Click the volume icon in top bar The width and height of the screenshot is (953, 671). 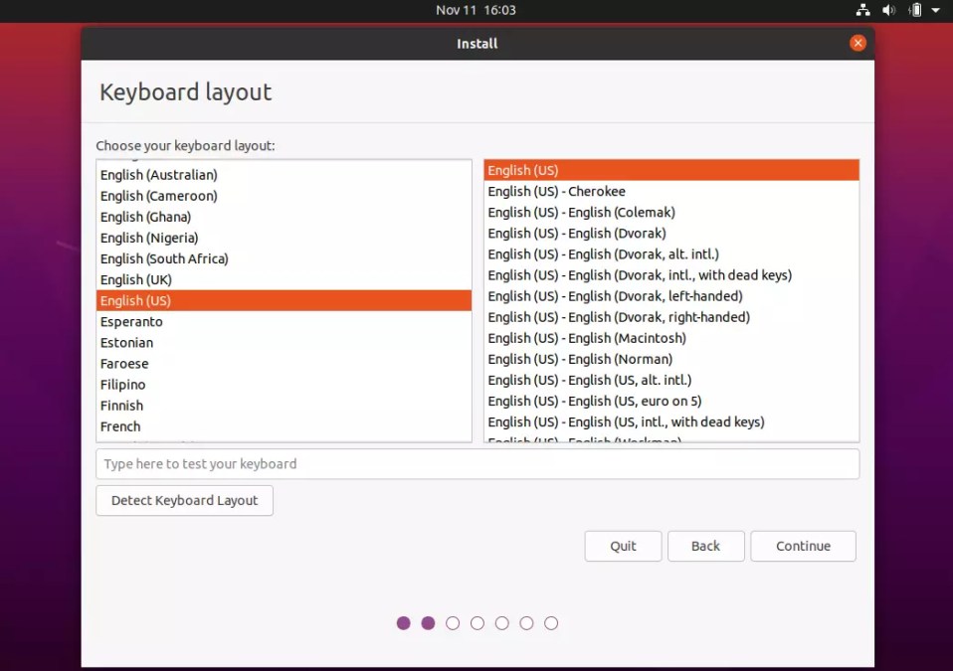(x=889, y=10)
